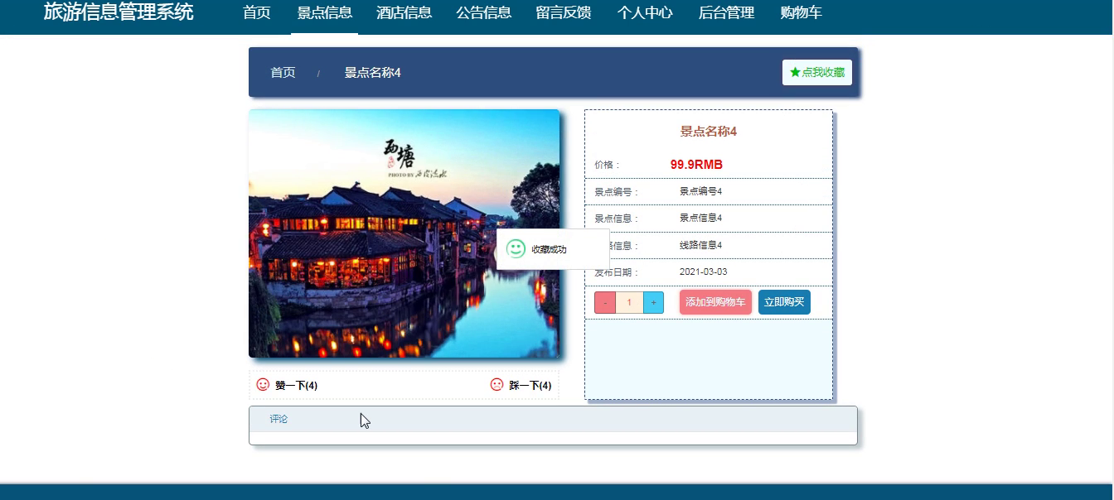
Task: Open 公告信息 in the top navigation
Action: click(x=483, y=12)
